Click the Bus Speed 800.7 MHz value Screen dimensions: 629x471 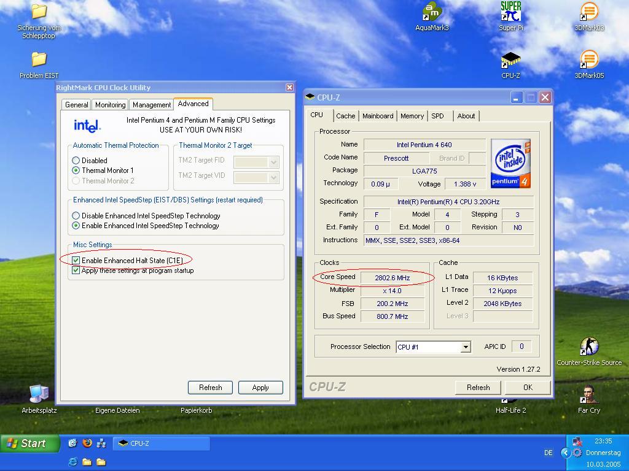click(393, 316)
